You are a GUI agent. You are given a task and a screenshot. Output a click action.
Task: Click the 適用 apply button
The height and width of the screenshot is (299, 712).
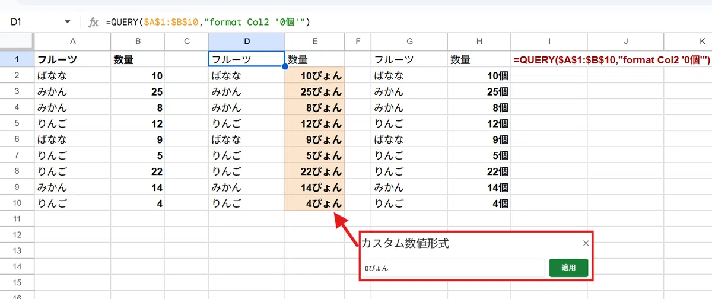click(x=568, y=268)
